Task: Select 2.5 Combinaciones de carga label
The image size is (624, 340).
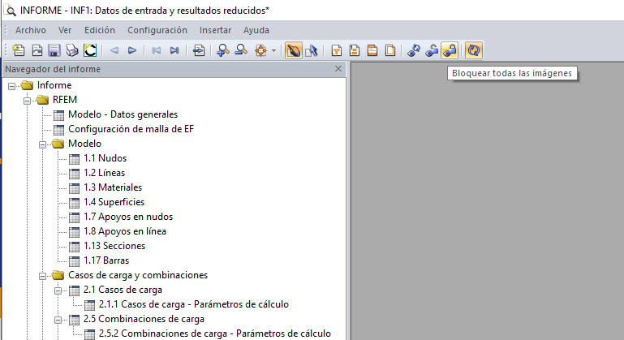Action: tap(144, 319)
